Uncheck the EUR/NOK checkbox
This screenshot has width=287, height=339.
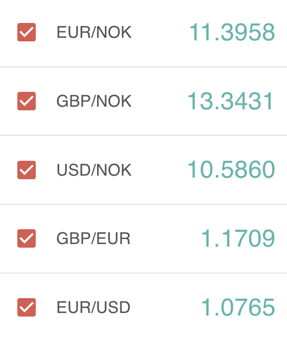(27, 32)
